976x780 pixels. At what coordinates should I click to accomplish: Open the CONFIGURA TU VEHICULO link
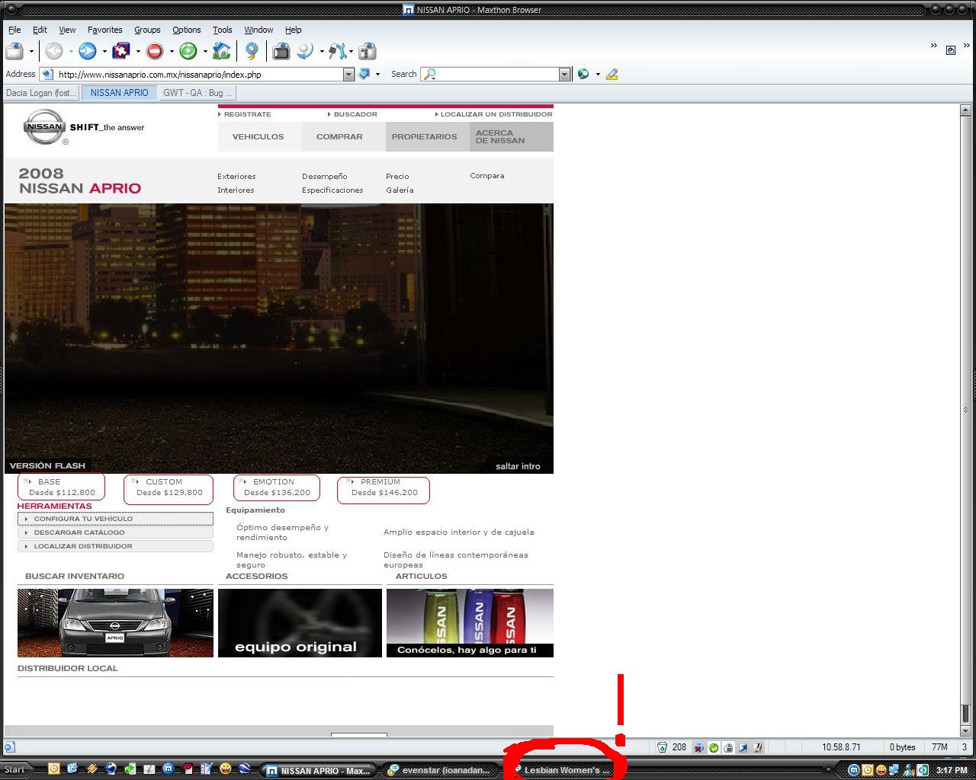(83, 519)
